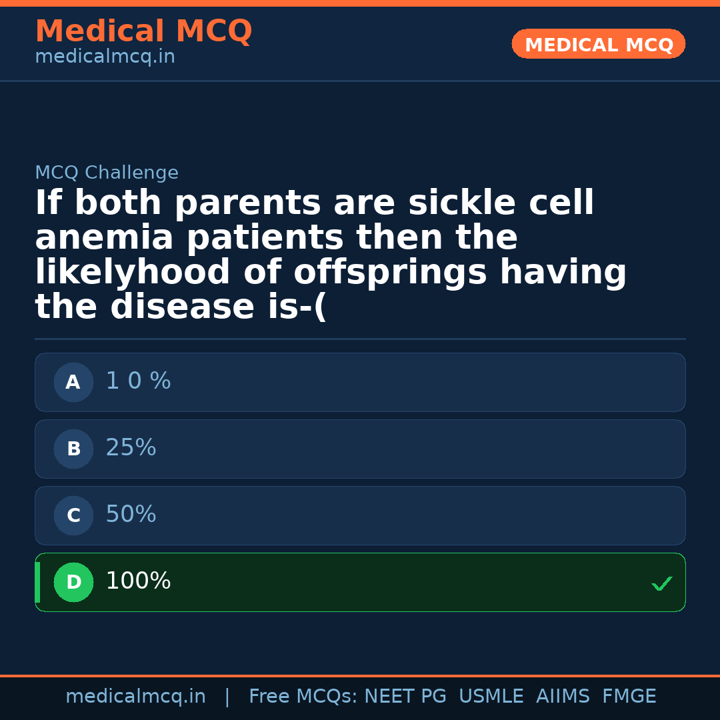Click USMLE in the footer
Viewport: 720px width, 720px height.
click(491, 697)
